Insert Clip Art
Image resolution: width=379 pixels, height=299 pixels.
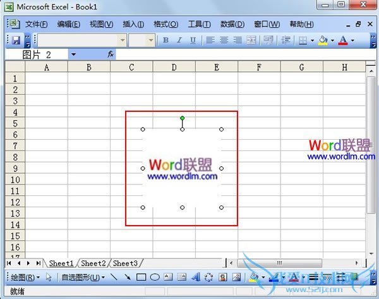[x=222, y=278]
